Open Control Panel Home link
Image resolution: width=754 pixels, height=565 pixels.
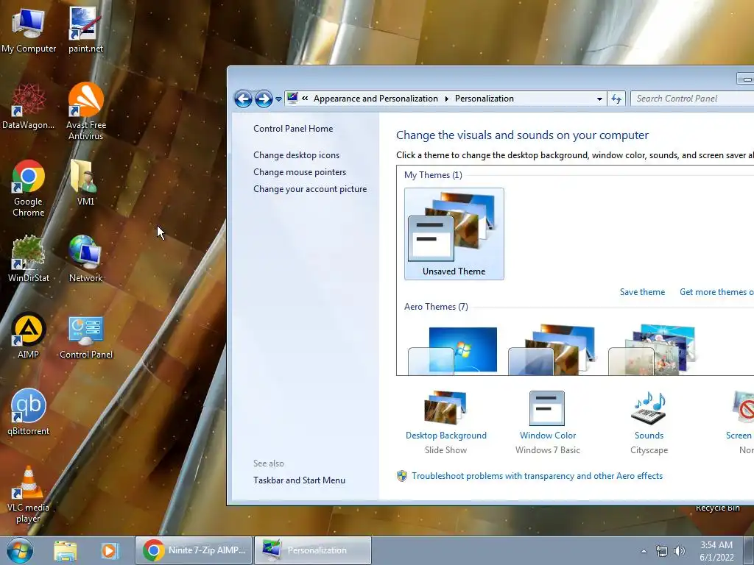pos(293,129)
